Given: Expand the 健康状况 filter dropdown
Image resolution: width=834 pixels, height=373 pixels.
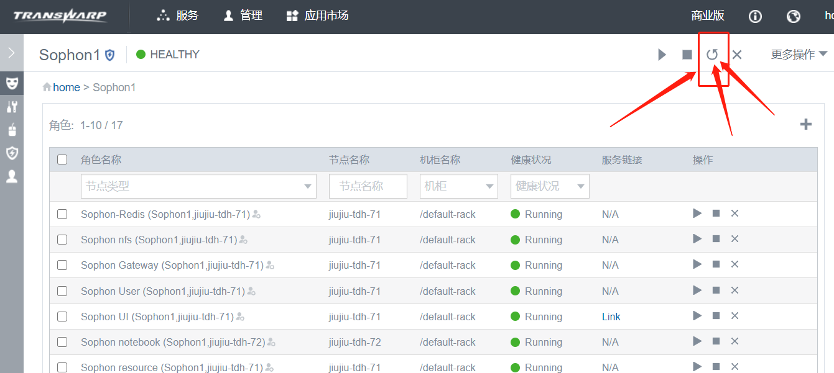Looking at the screenshot, I should pyautogui.click(x=550, y=186).
